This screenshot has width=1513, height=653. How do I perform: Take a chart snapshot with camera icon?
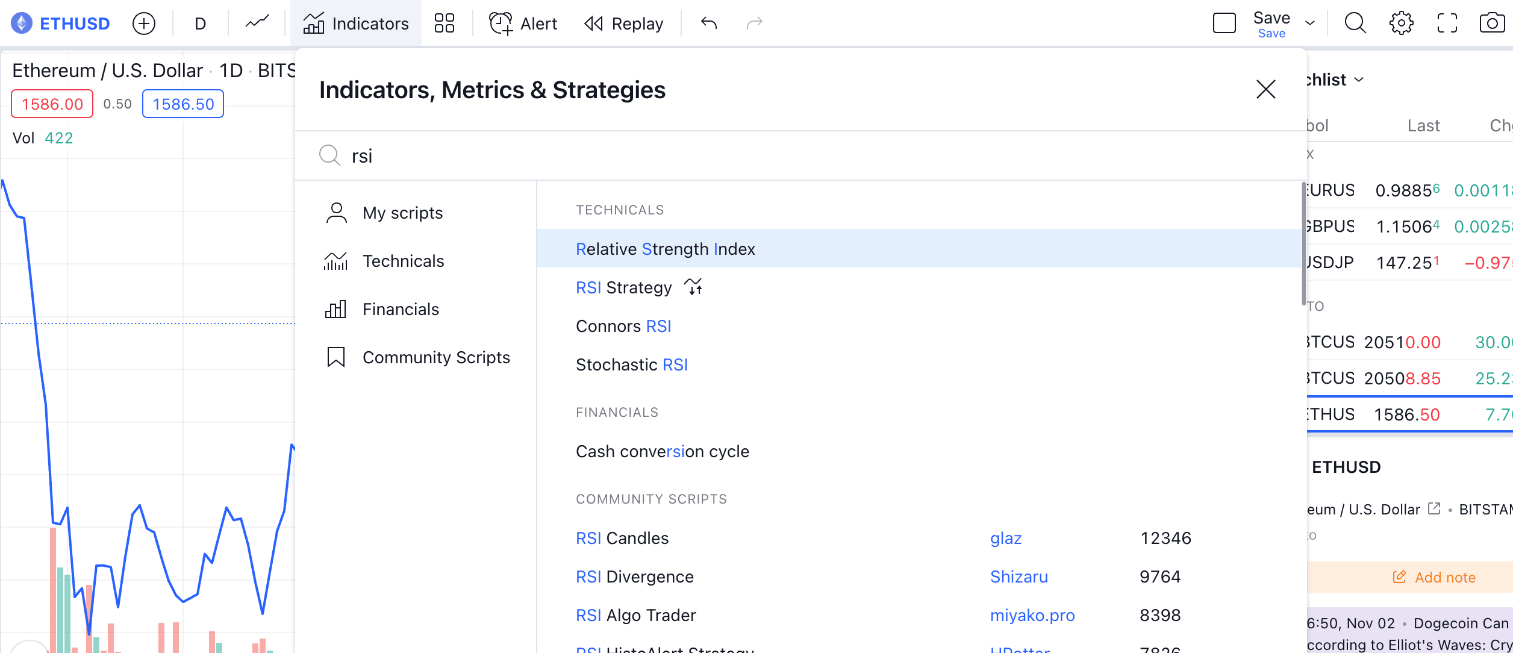1492,23
